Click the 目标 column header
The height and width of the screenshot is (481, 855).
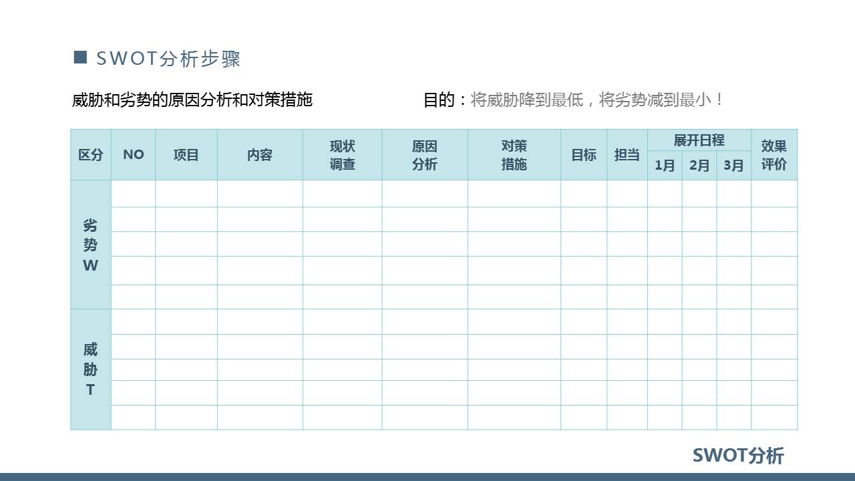point(584,154)
